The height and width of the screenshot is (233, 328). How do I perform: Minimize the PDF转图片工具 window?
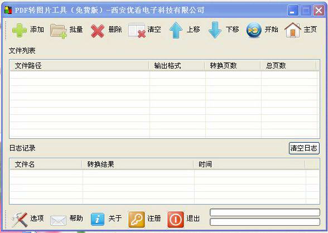point(293,10)
